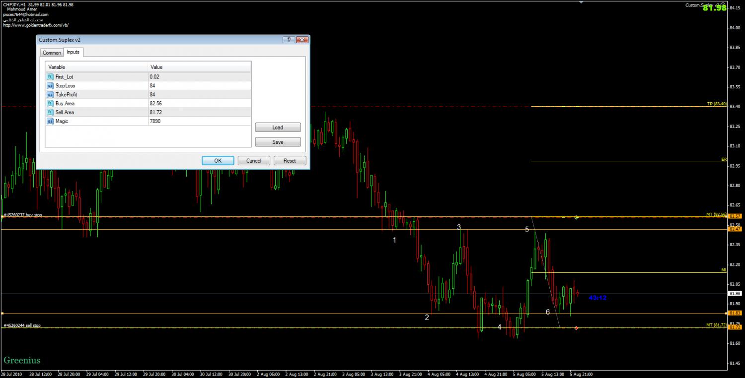Click the 82.47 price tag on scale
The image size is (745, 378).
tap(735, 229)
